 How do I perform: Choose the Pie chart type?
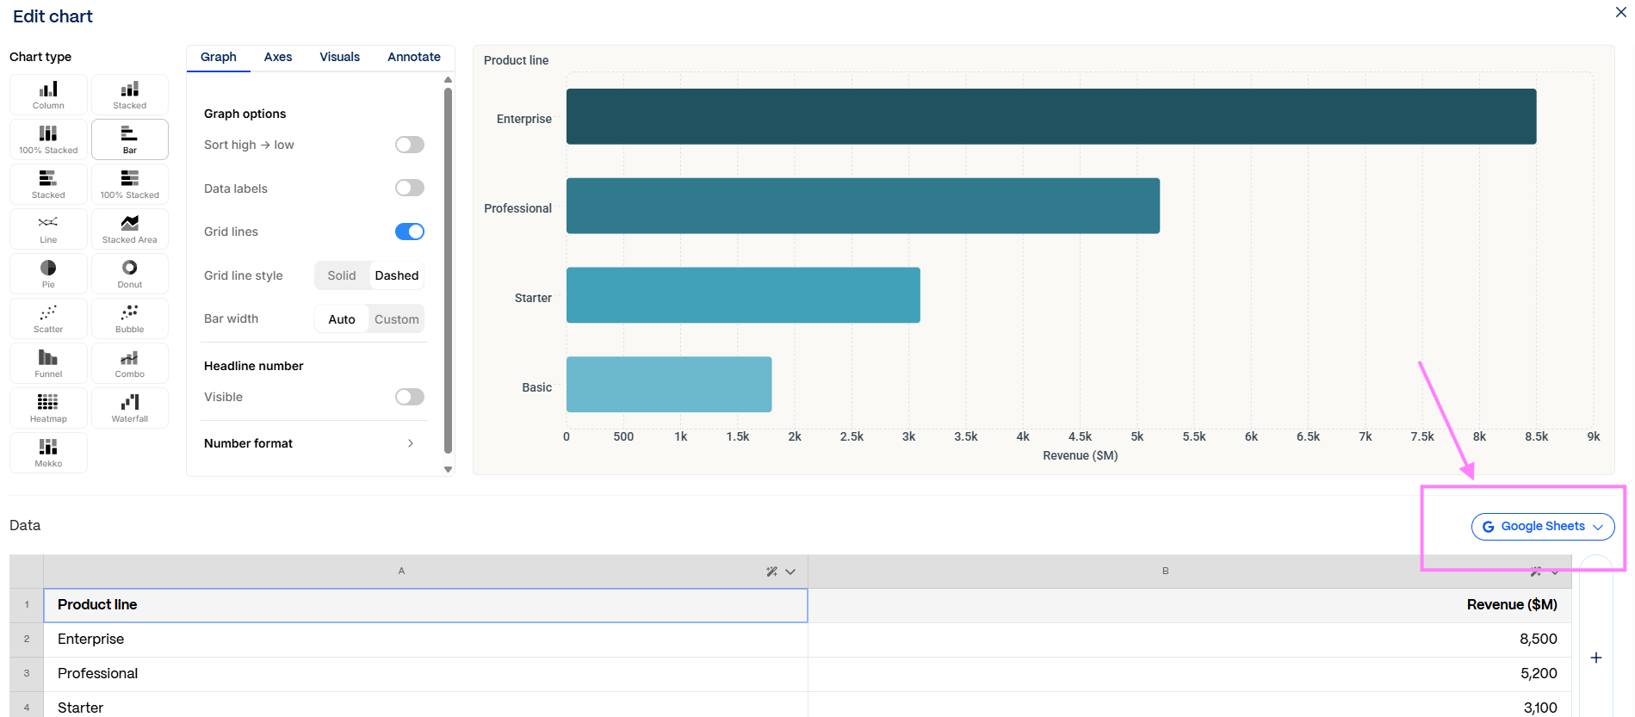48,274
